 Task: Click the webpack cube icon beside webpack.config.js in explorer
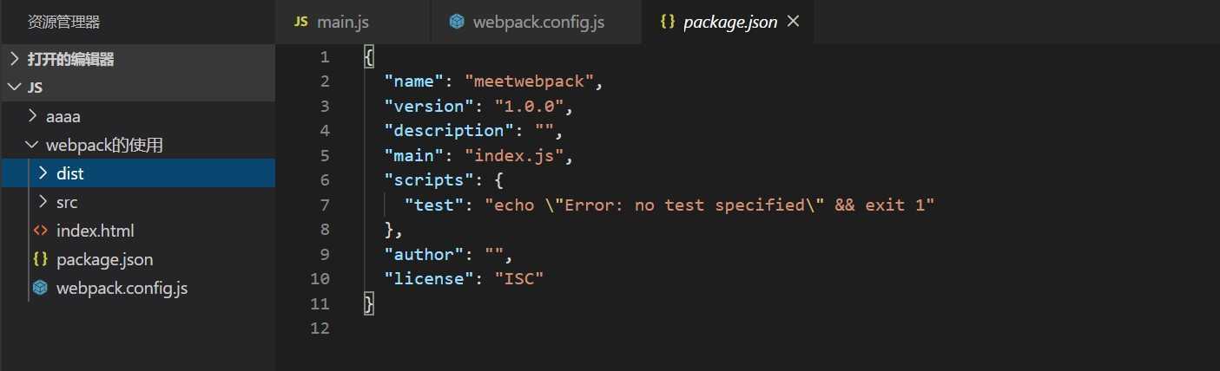click(x=40, y=288)
